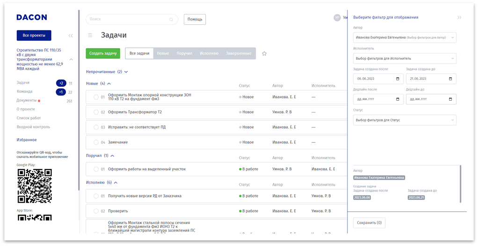This screenshot has width=478, height=246.
Task: Click the search magnifier icon
Action: pos(171,20)
